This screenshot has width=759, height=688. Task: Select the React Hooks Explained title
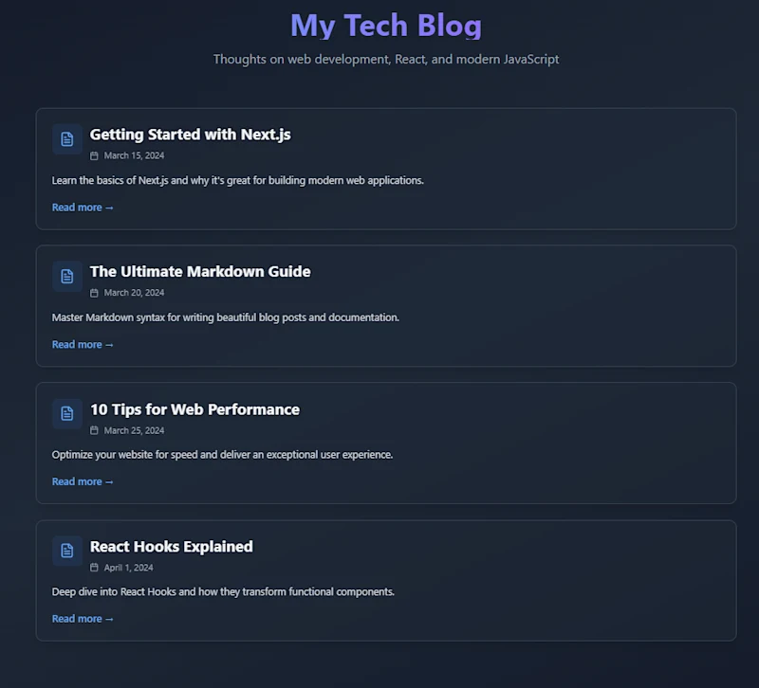[x=172, y=547]
